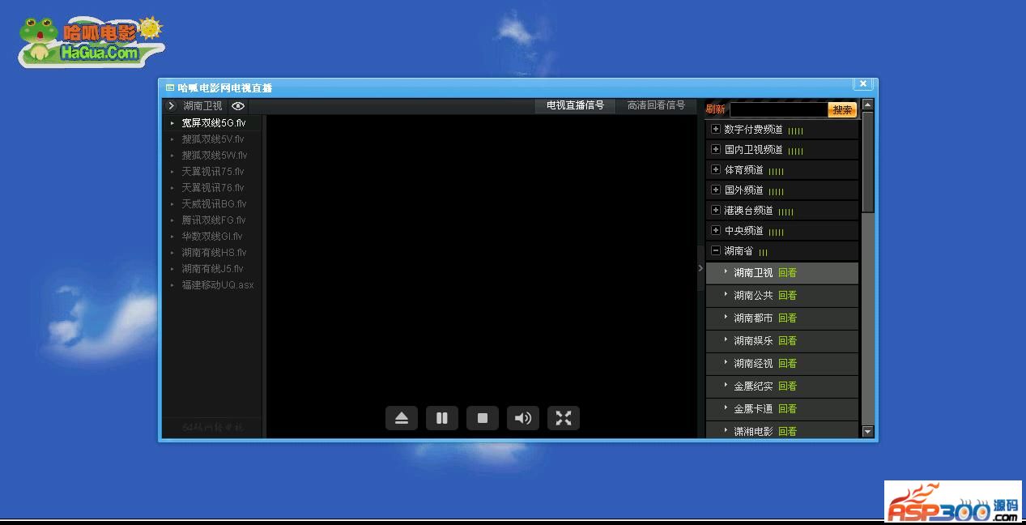Play source 搜狐双线5V.flv

tap(213, 139)
